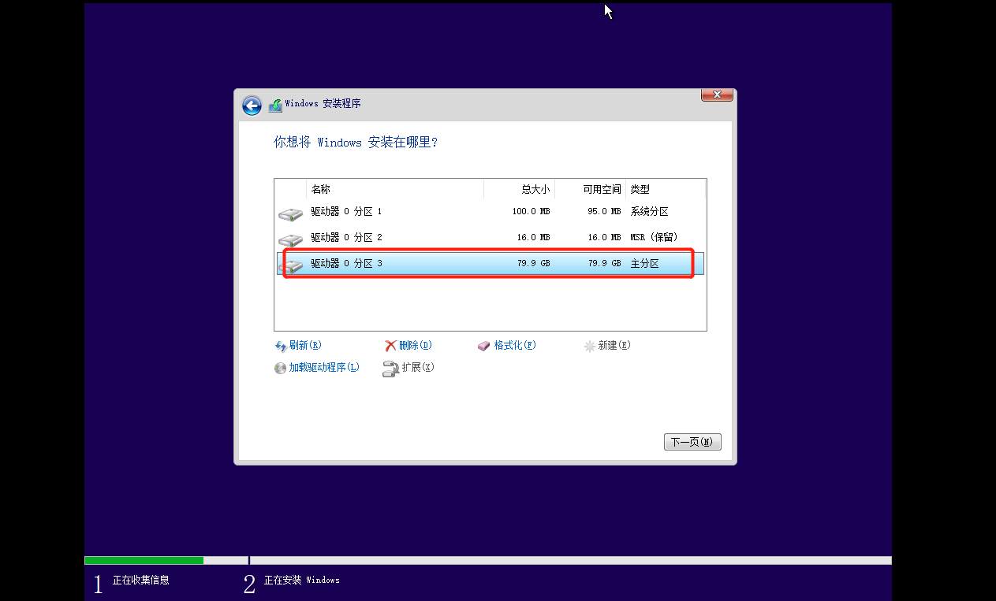Viewport: 996px width, 601px height.
Task: Click the 刷新(R) link
Action: coord(305,346)
